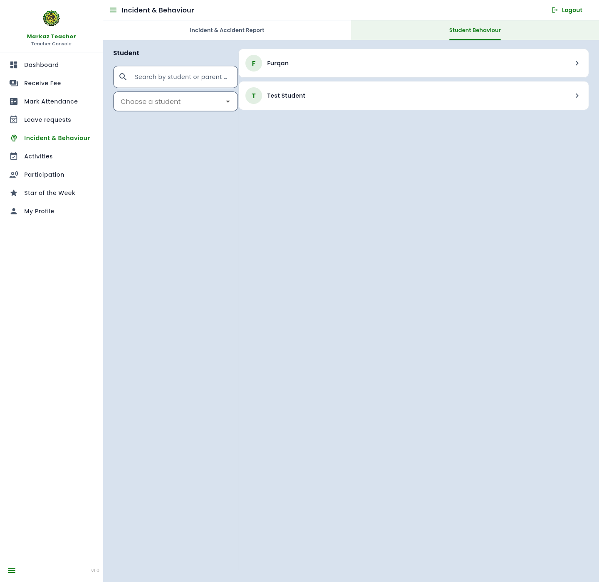Select the Student Behaviour tab

[475, 30]
